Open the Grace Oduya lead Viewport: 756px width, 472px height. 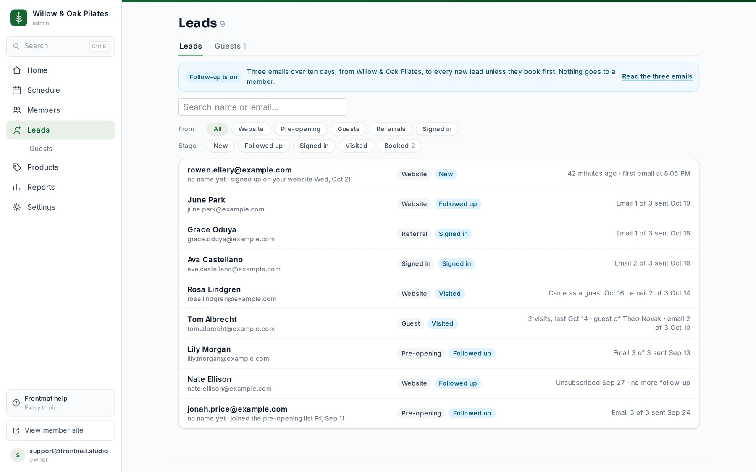coord(439,234)
